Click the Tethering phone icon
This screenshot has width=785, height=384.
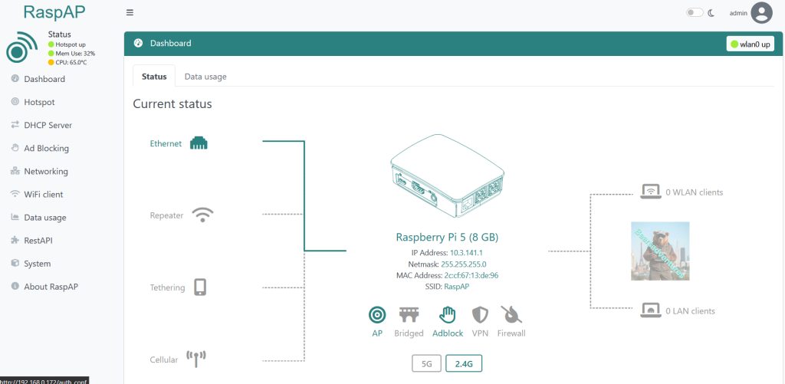pos(200,287)
